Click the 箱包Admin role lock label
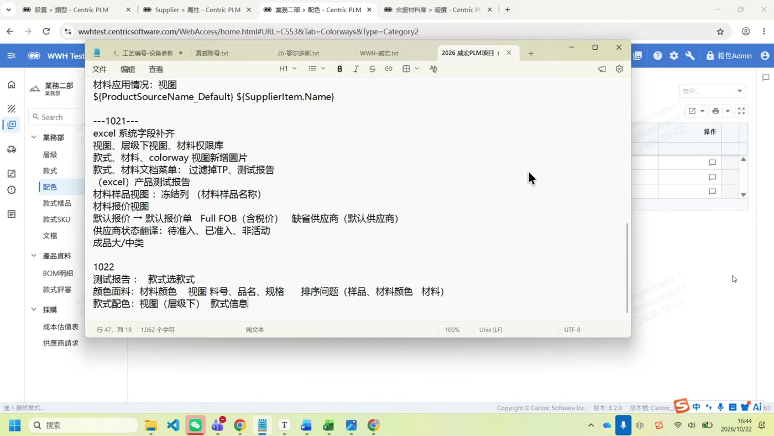Image resolution: width=774 pixels, height=436 pixels. click(x=729, y=56)
